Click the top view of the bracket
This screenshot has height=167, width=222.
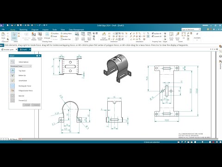(70, 67)
